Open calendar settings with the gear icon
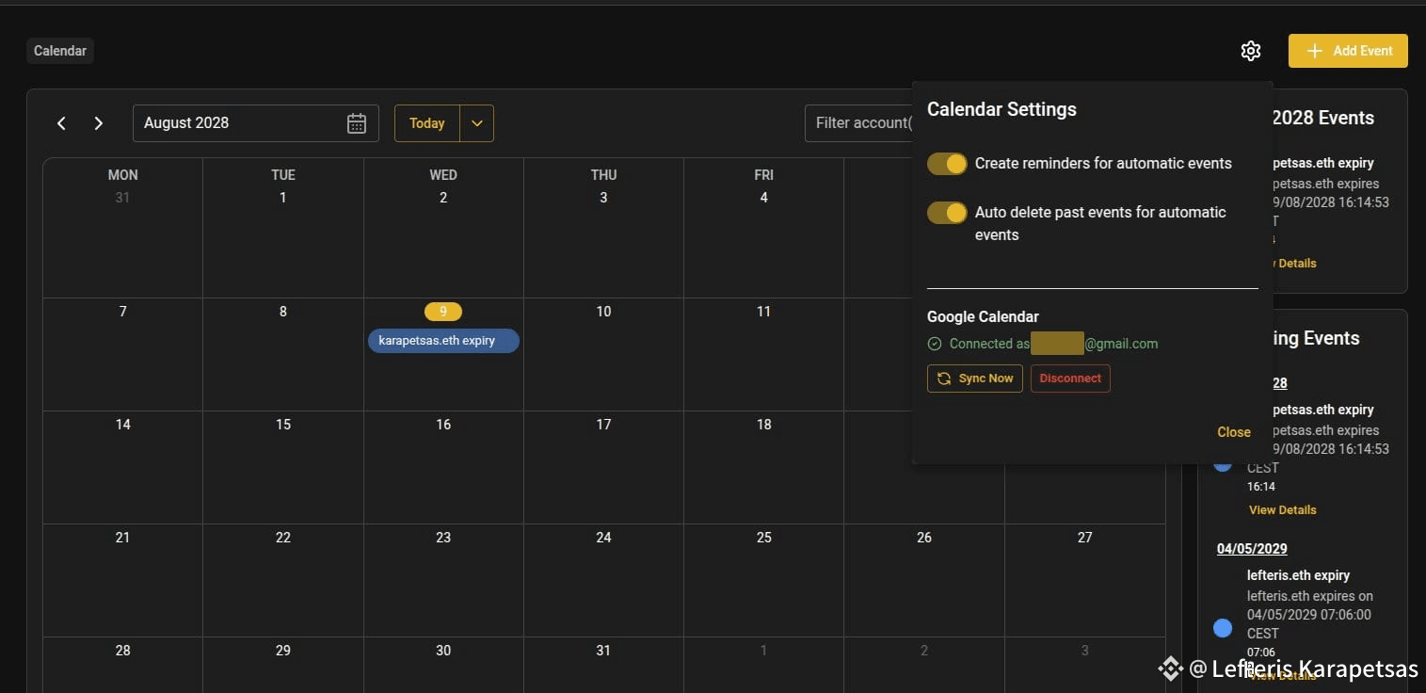This screenshot has height=693, width=1426. click(1250, 51)
